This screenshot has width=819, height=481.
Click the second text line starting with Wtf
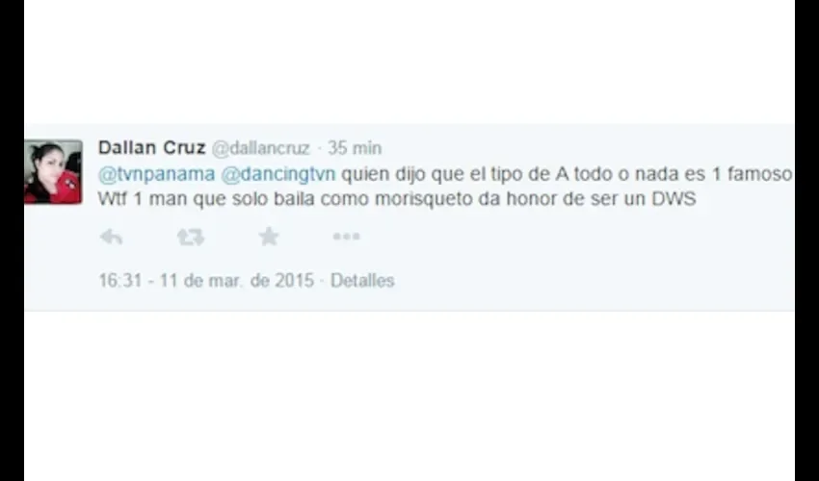[397, 199]
